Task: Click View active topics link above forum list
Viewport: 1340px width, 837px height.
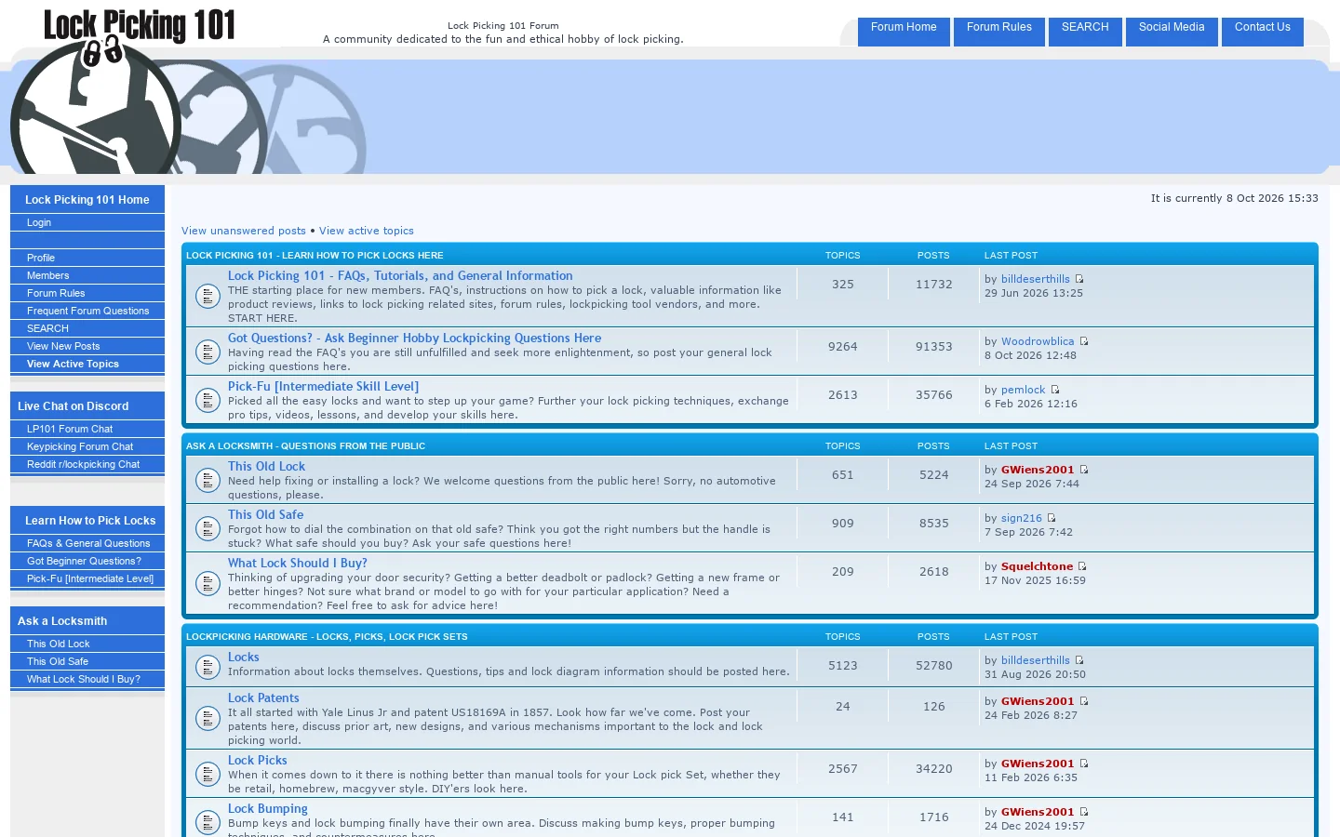Action: [x=367, y=231]
